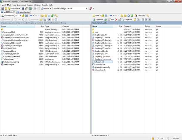The image size is (182, 140).
Task: Open remote back history dropdown arrow
Action: [x=113, y=16]
